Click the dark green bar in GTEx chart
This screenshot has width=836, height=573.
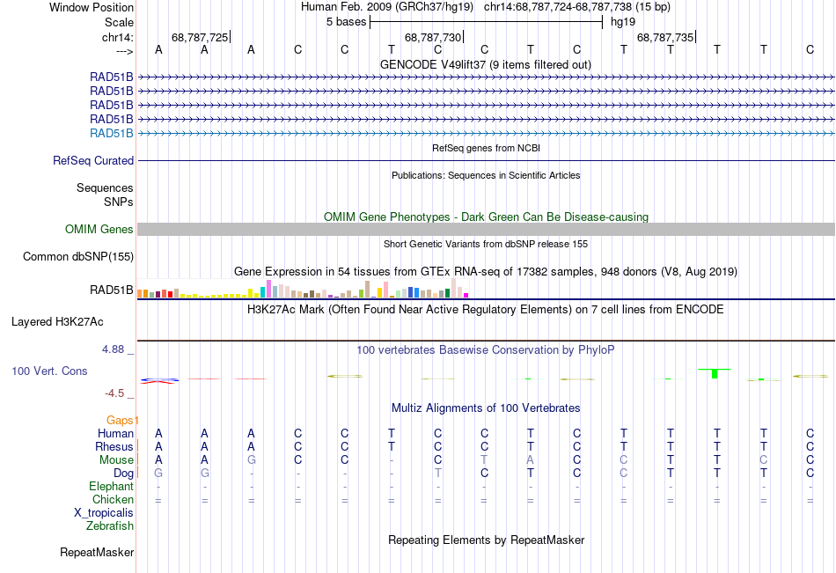coord(447,293)
